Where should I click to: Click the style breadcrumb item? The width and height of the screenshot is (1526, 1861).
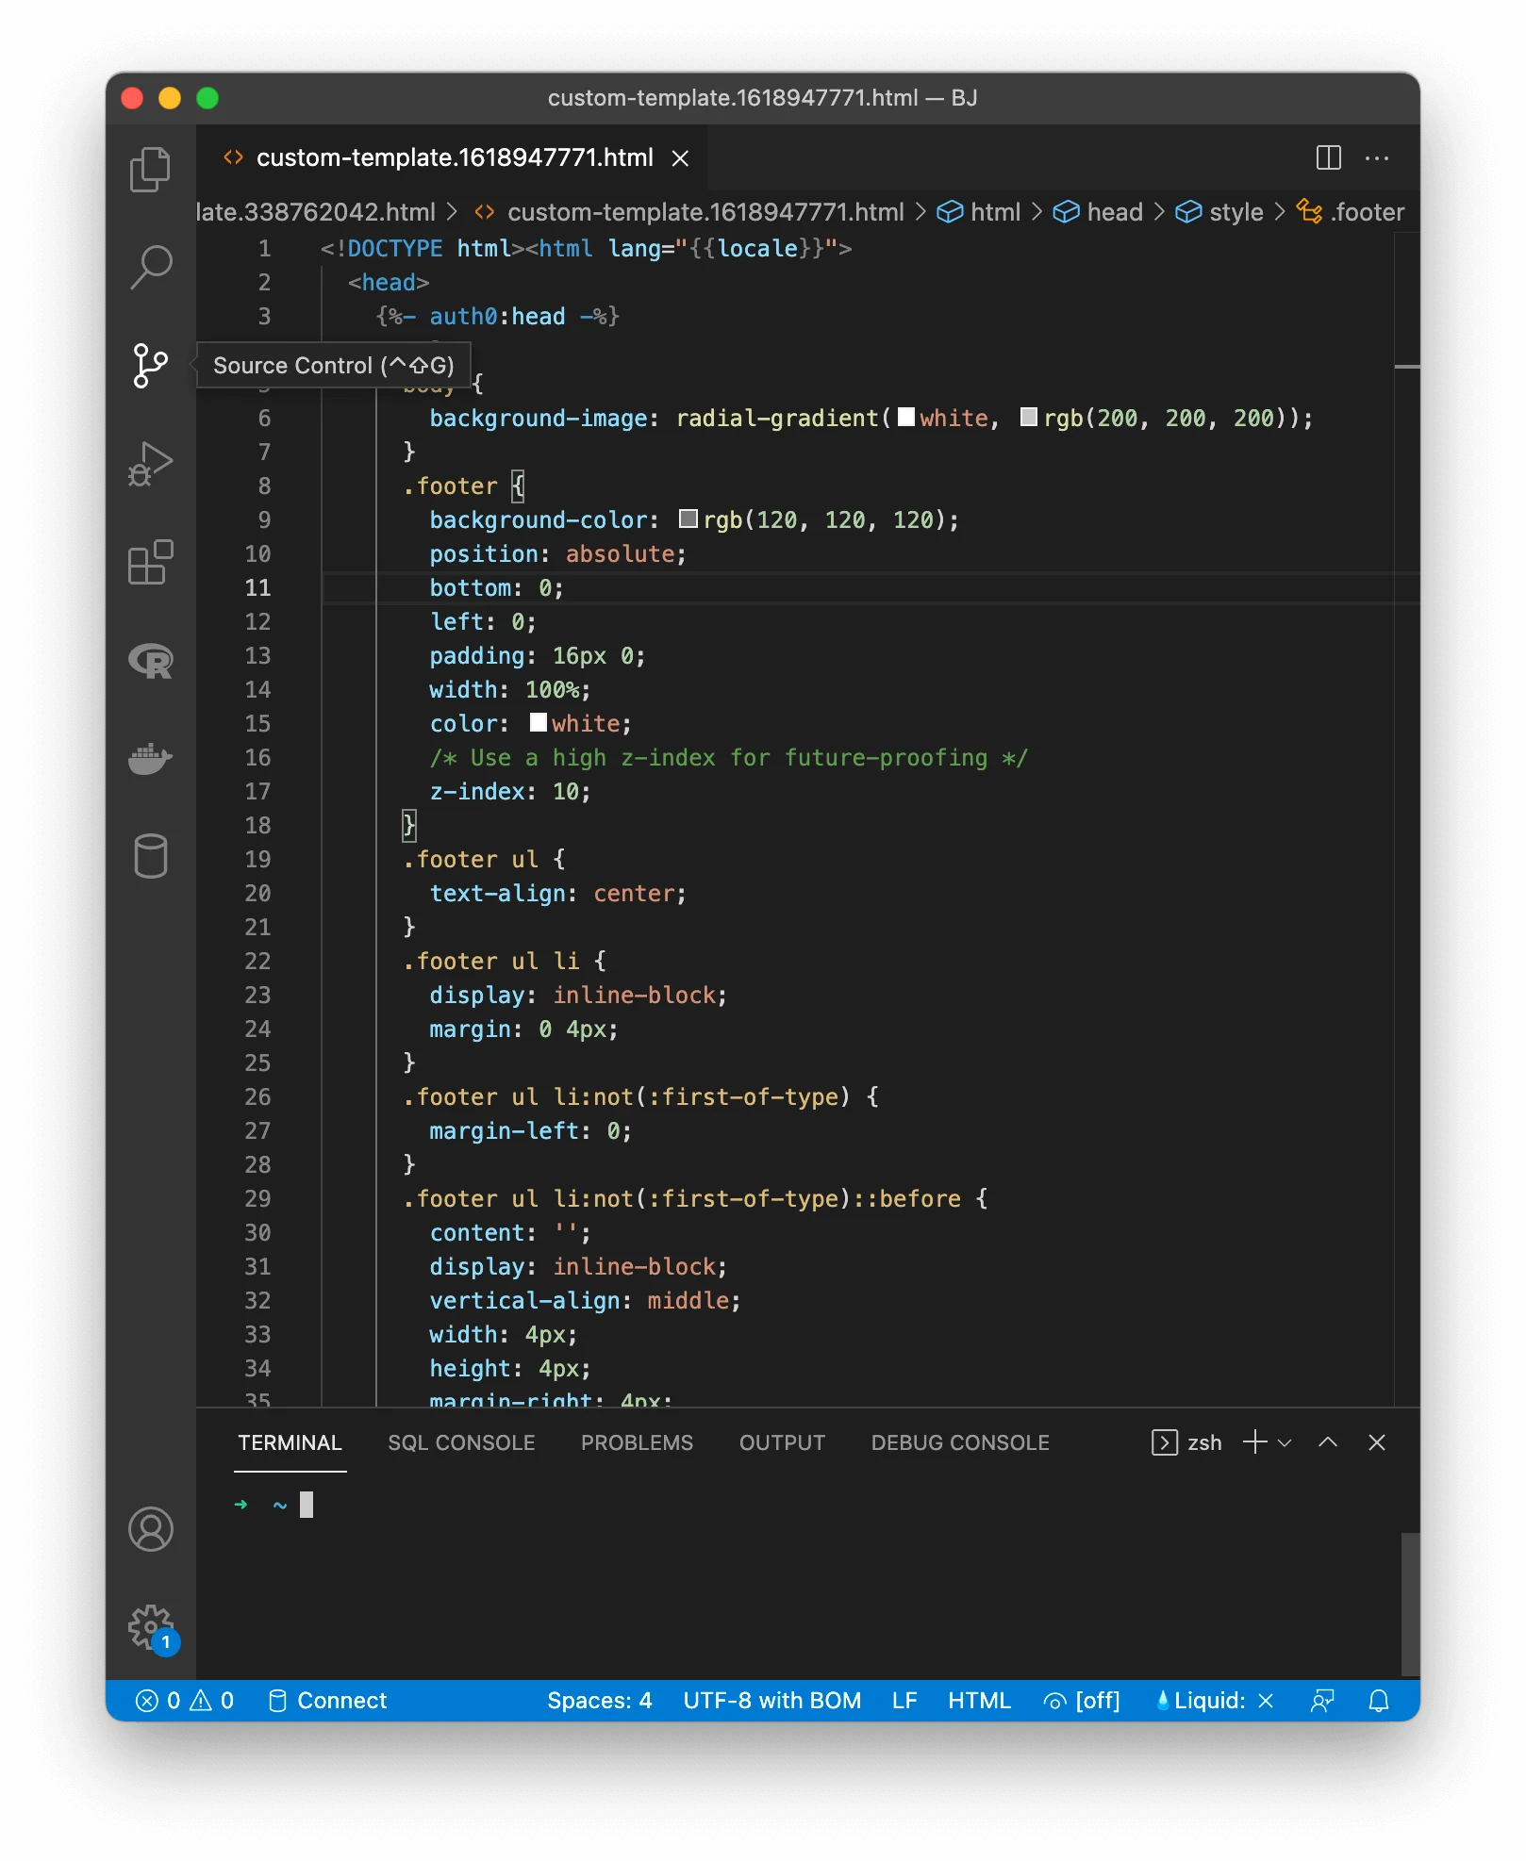(x=1219, y=212)
